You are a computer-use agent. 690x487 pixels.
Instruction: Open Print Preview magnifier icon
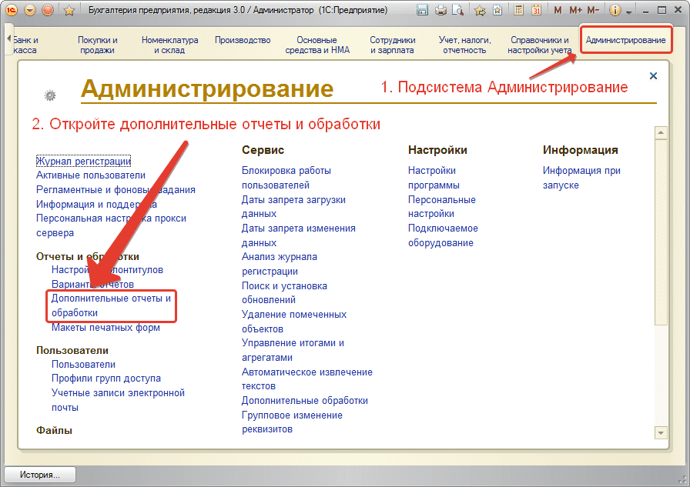pyautogui.click(x=458, y=10)
